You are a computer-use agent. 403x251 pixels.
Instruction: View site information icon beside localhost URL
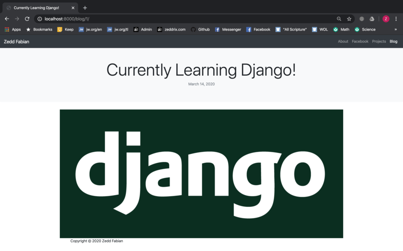click(x=40, y=19)
